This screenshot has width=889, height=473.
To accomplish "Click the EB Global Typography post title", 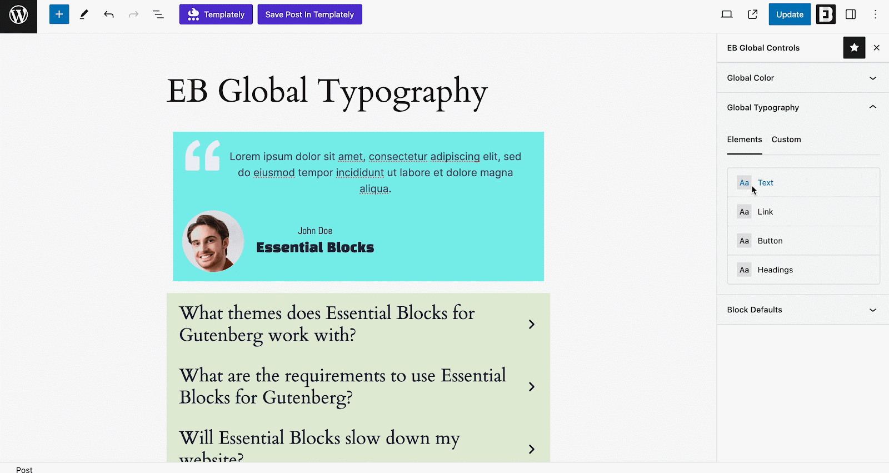I will point(327,92).
